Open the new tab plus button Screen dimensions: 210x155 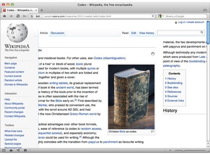42,10
